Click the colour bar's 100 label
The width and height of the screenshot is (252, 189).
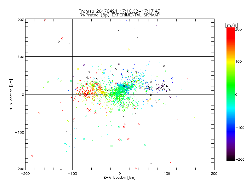pyautogui.click(x=238, y=61)
